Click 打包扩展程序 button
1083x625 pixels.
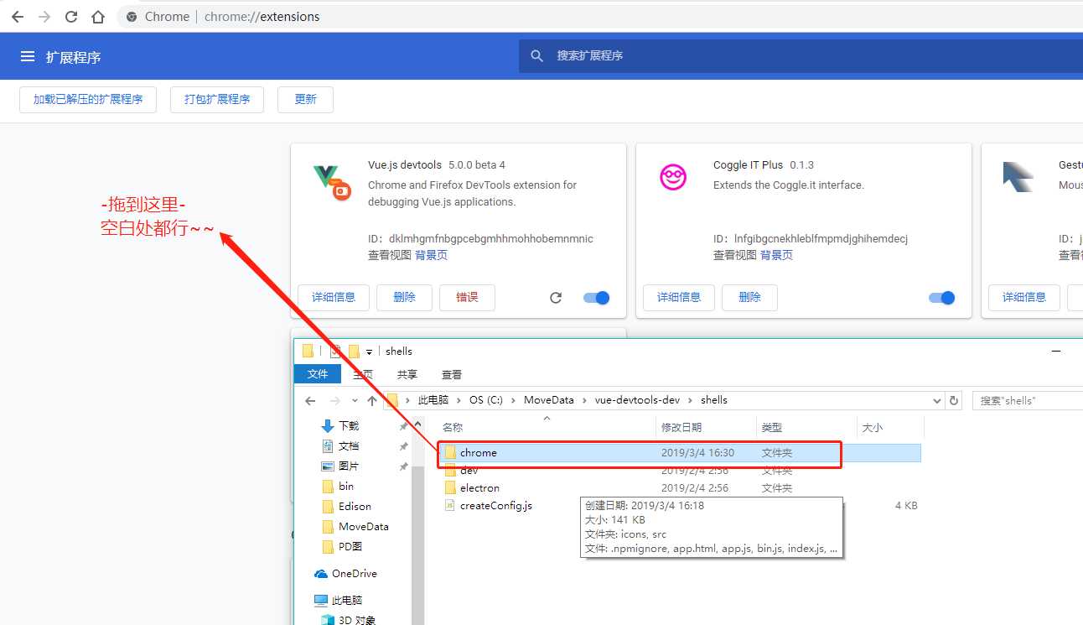217,99
